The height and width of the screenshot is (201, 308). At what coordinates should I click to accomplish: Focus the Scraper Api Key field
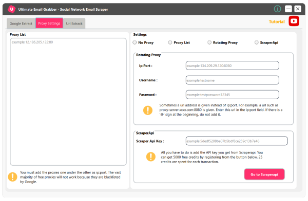pos(237,141)
